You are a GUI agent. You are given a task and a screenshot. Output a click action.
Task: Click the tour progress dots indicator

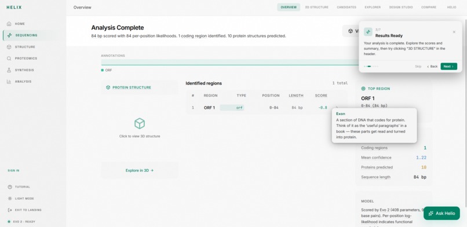371,67
